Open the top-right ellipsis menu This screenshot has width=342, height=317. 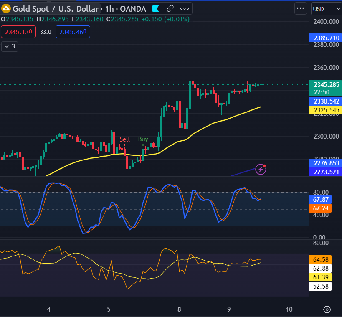[301, 8]
